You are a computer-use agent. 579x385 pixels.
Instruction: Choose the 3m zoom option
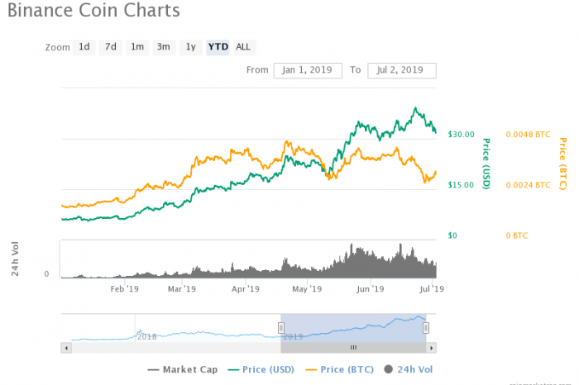pyautogui.click(x=164, y=47)
